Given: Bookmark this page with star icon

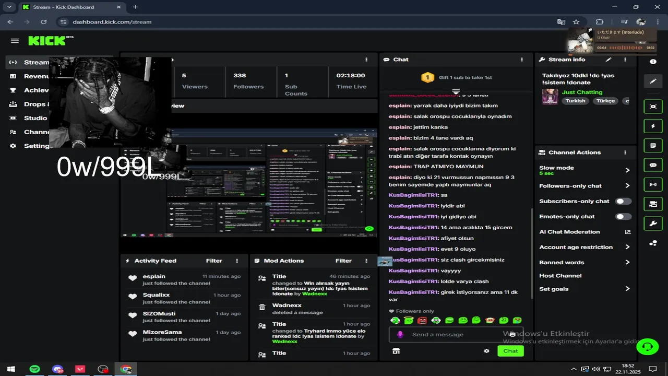Looking at the screenshot, I should tap(576, 22).
